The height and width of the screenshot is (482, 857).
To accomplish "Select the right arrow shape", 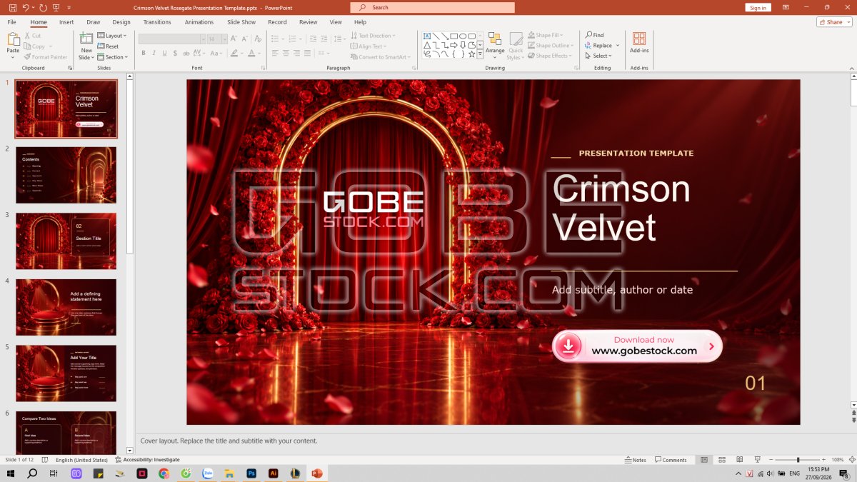I will point(453,45).
